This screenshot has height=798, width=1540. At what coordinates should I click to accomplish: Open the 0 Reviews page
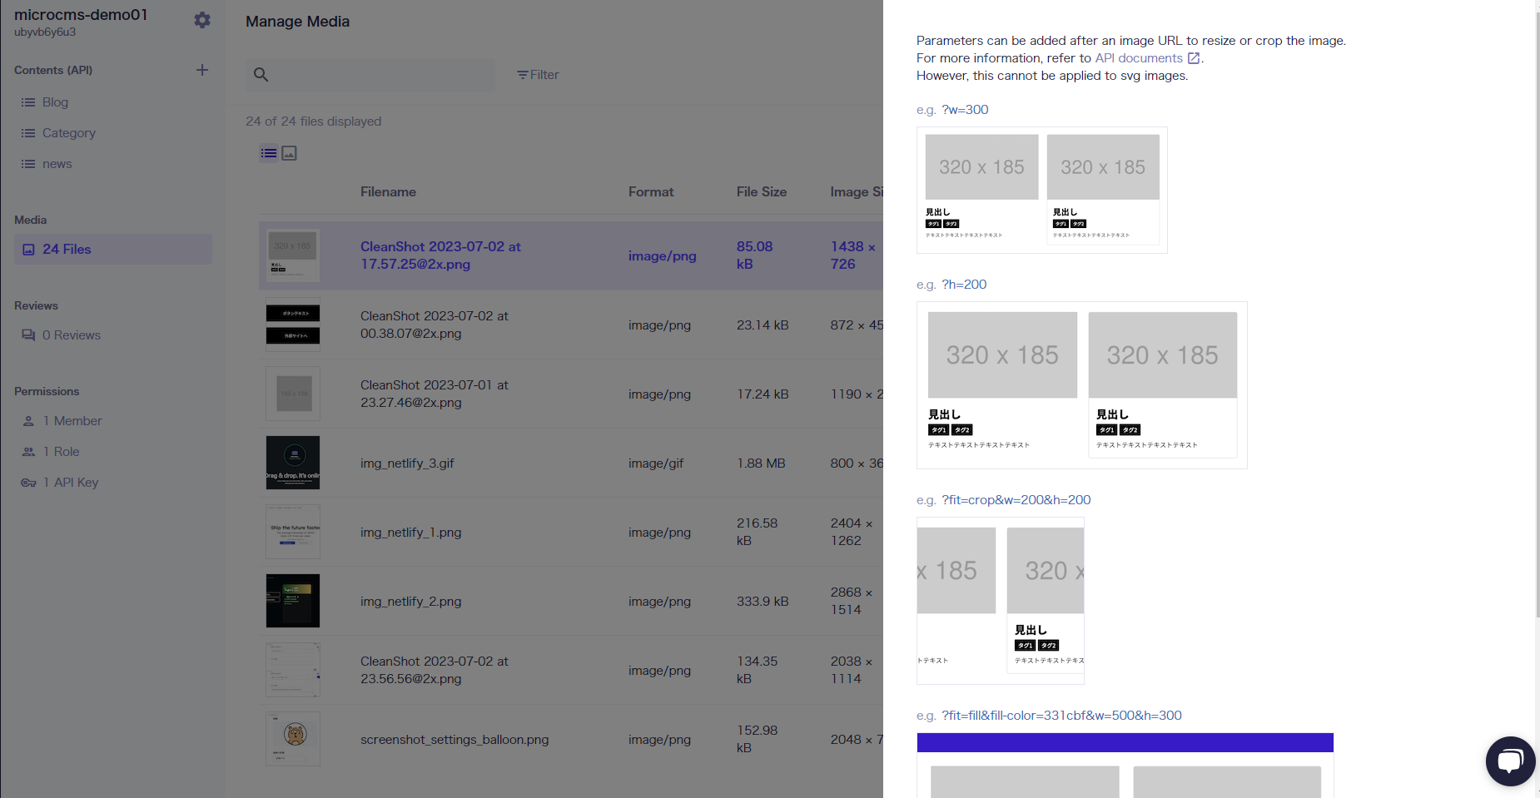71,335
